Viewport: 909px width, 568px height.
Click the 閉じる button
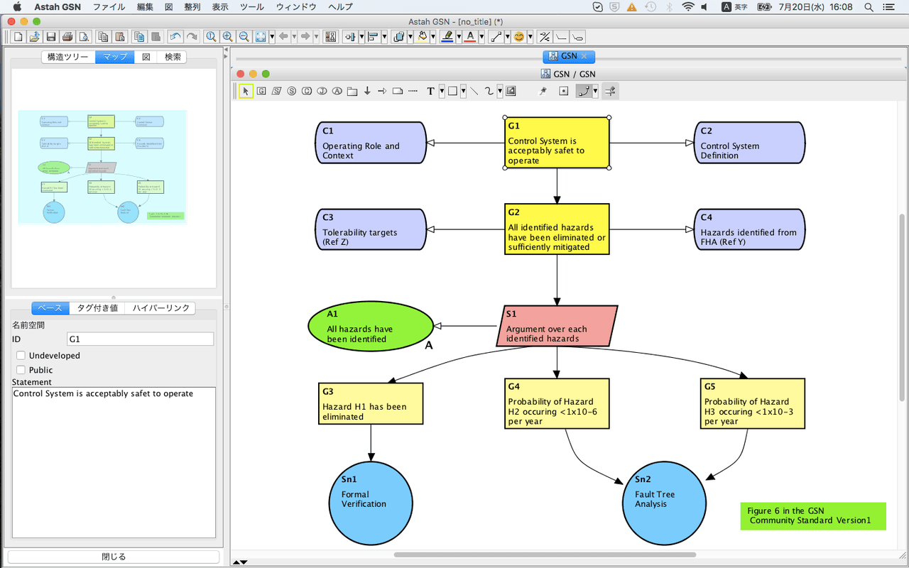pos(114,557)
